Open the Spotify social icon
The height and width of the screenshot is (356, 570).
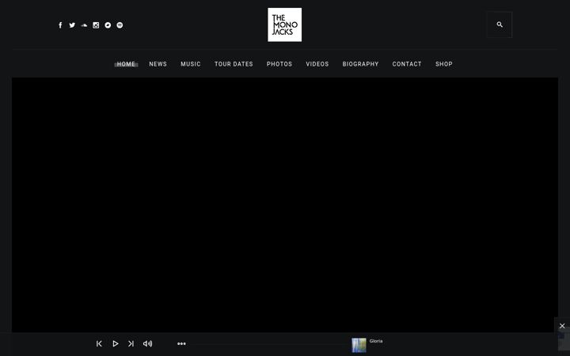coord(120,25)
